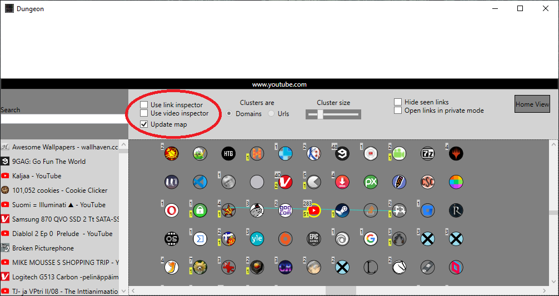Click the Home View button
This screenshot has width=559, height=296.
tap(532, 104)
